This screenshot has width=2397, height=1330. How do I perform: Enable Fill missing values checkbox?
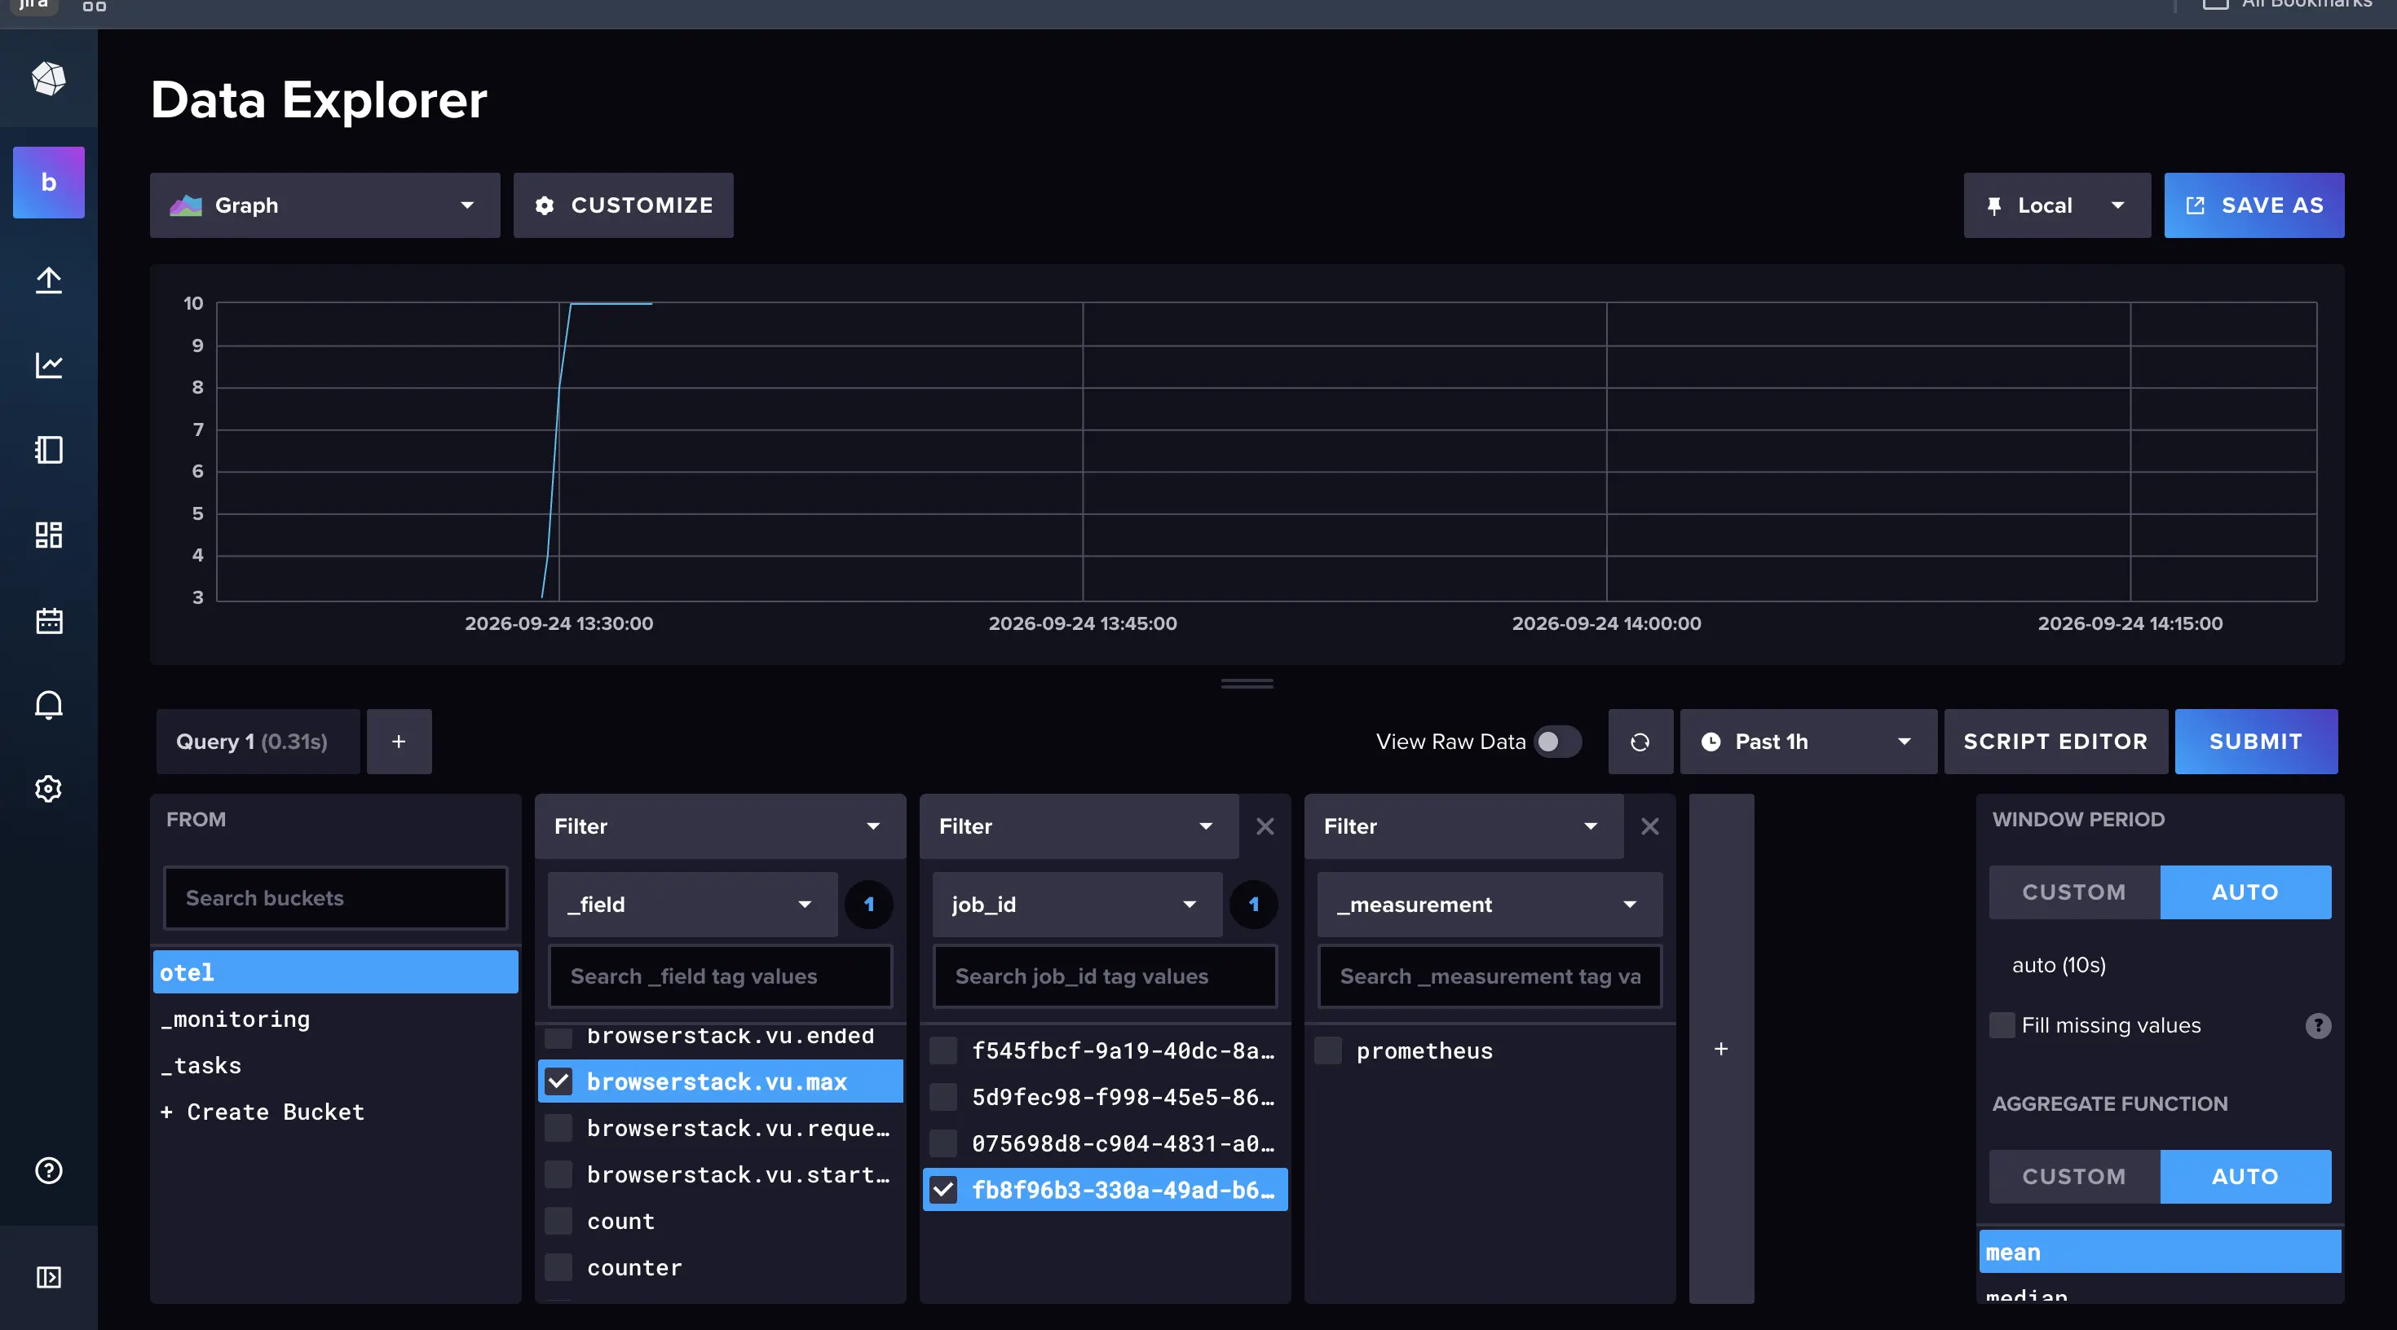[2002, 1026]
